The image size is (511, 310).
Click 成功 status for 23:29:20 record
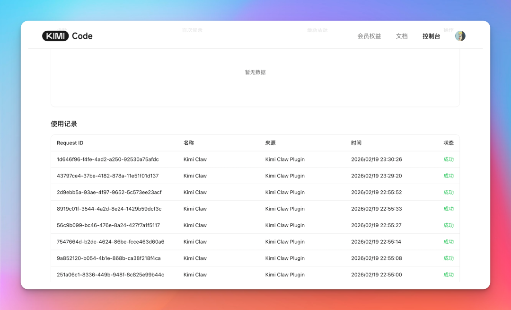click(x=448, y=176)
